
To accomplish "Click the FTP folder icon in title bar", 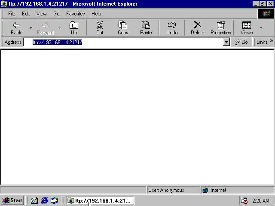I will click(4, 4).
